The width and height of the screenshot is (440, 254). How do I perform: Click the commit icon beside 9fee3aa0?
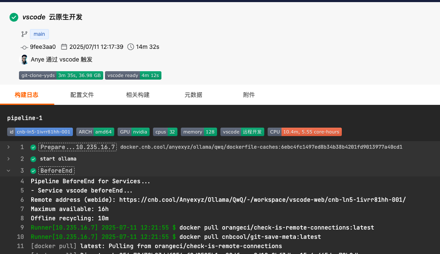click(24, 47)
